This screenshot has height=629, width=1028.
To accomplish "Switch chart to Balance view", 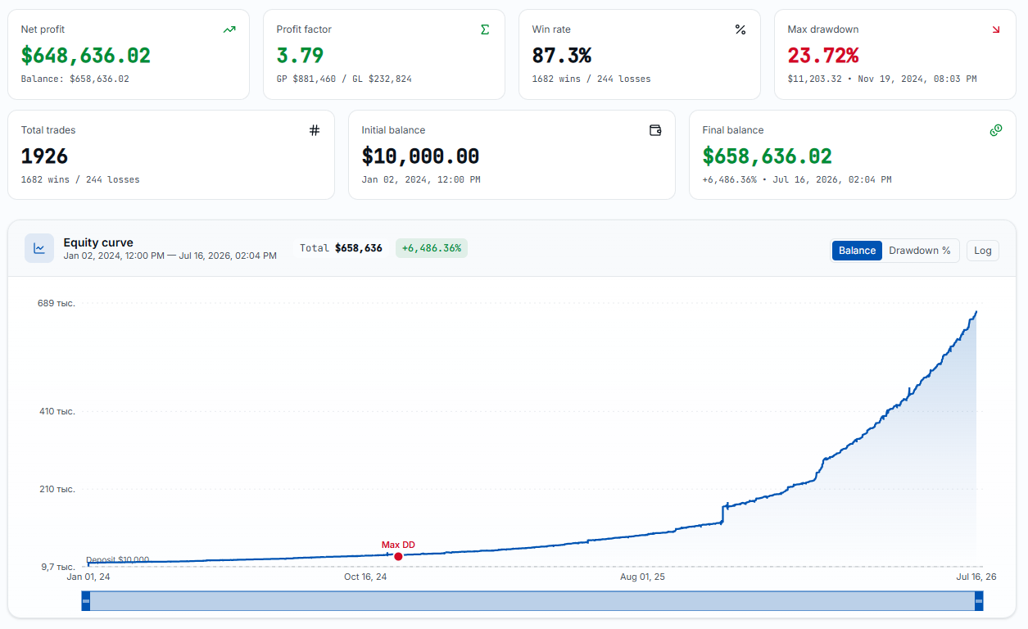I will coord(857,251).
